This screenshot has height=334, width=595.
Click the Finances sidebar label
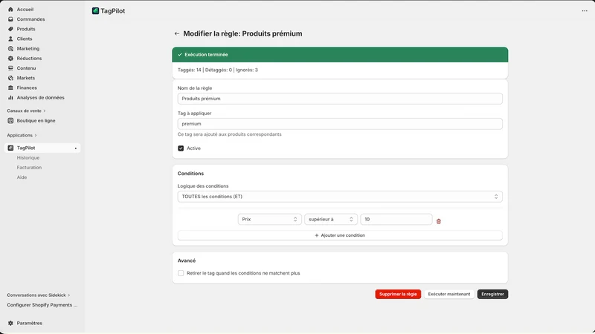pos(27,88)
